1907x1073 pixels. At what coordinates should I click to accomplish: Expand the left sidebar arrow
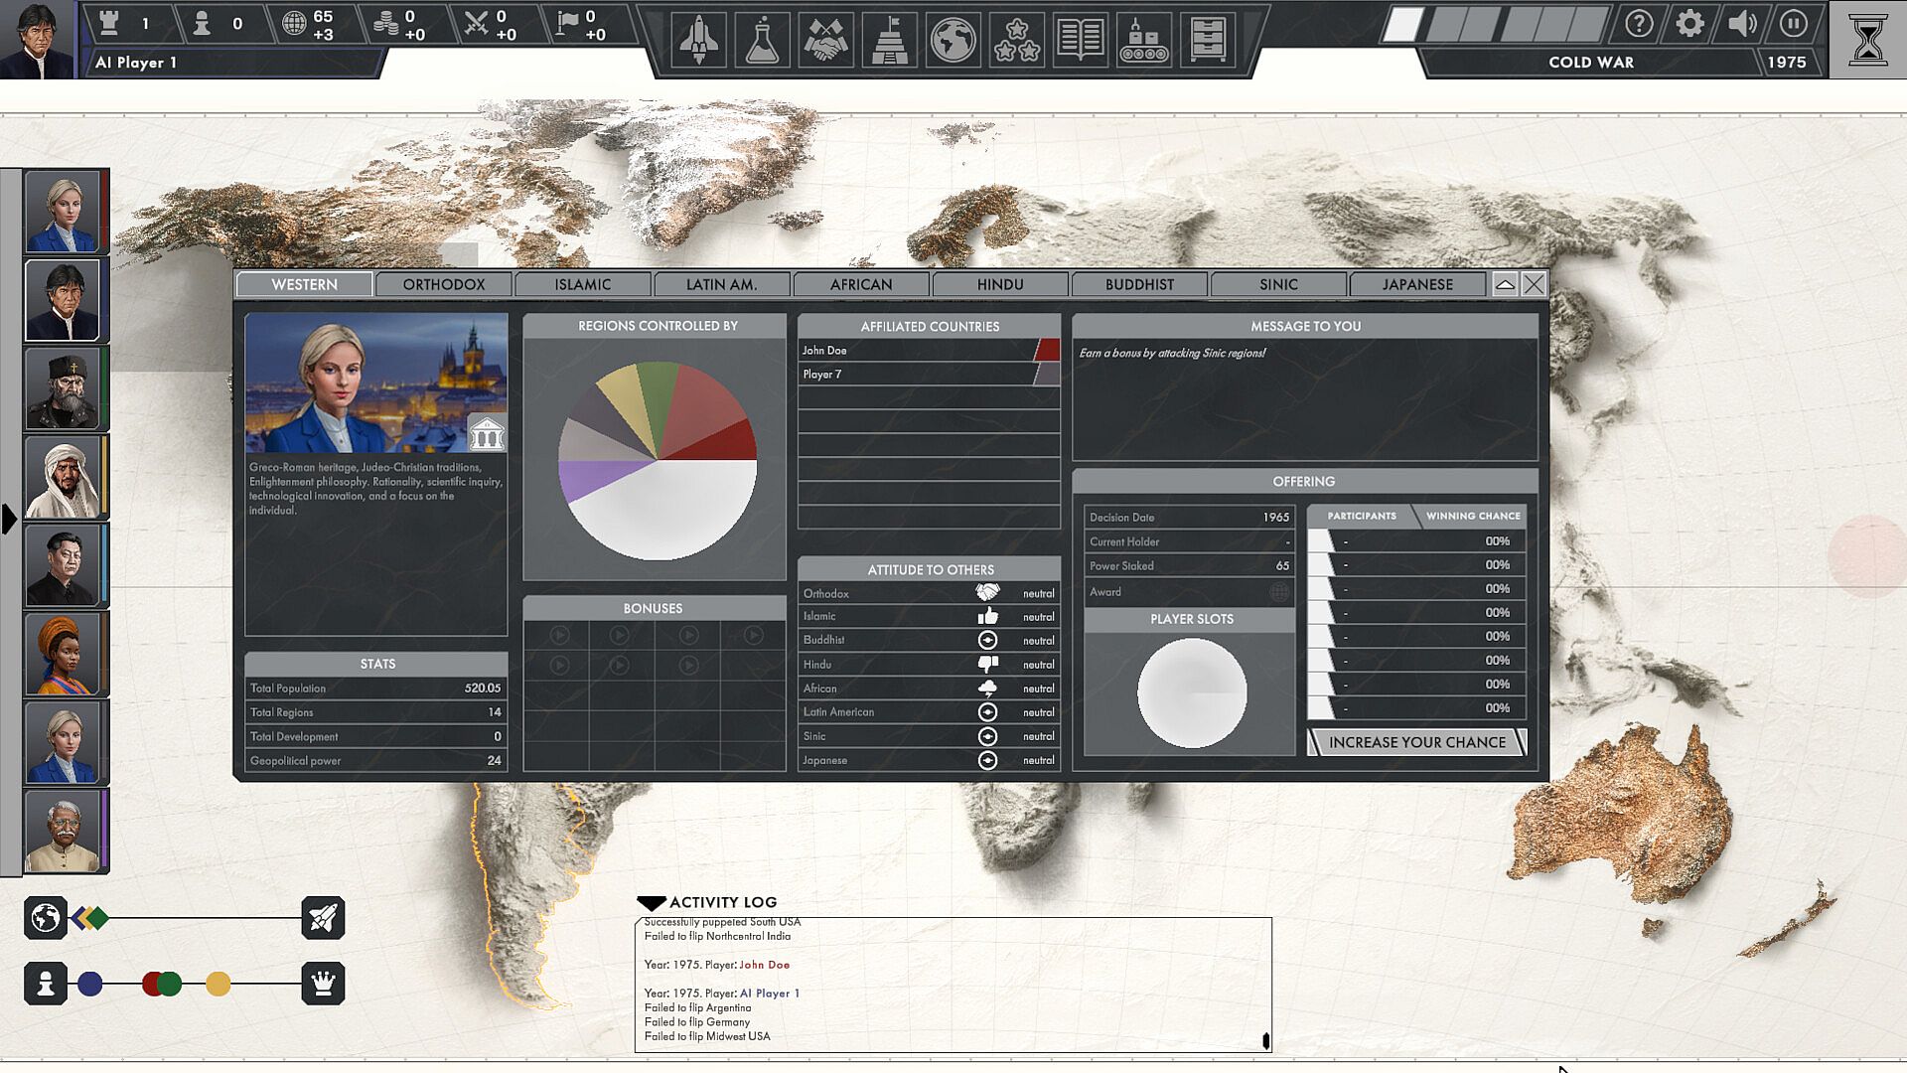[x=9, y=519]
